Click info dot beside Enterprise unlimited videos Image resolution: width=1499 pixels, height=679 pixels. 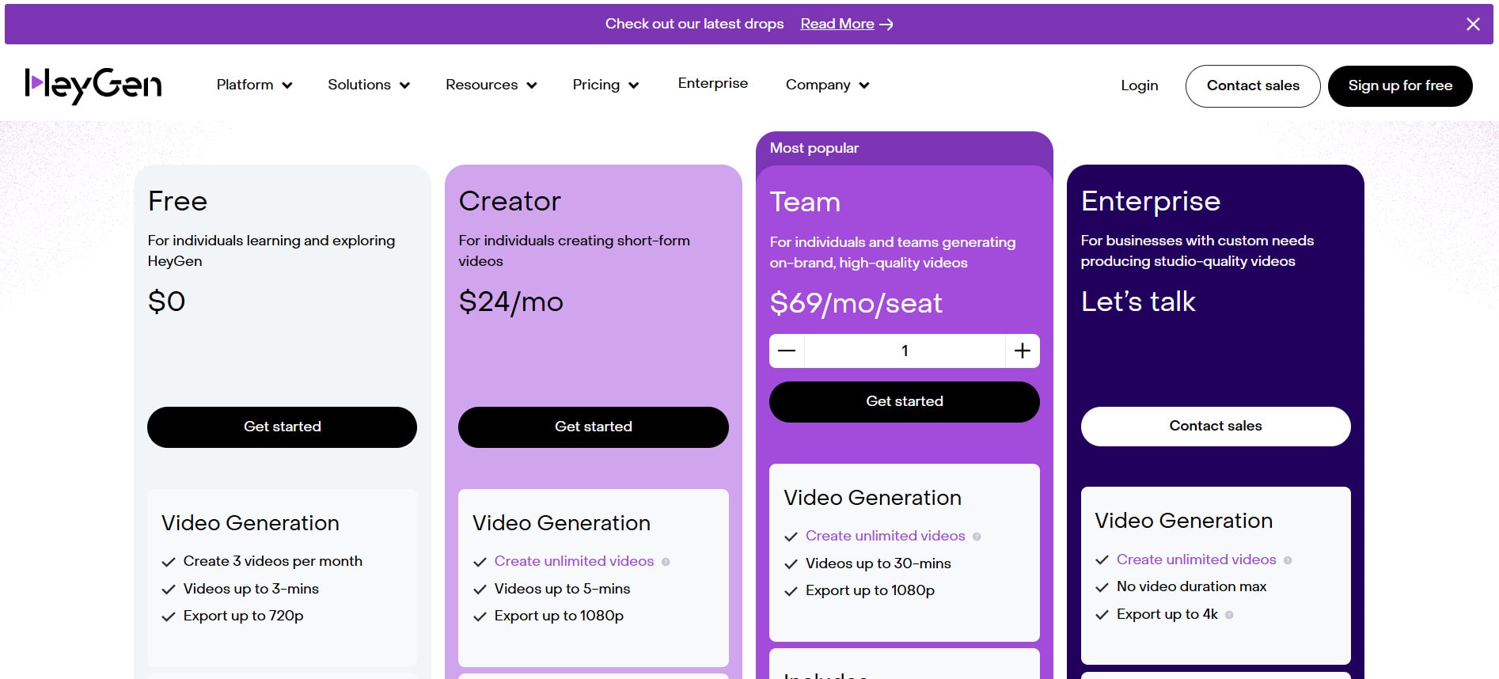tap(1288, 560)
